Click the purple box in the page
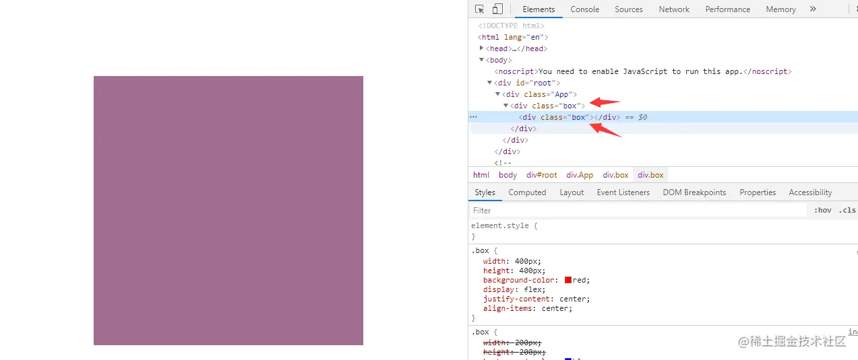The height and width of the screenshot is (360, 858). (x=228, y=211)
